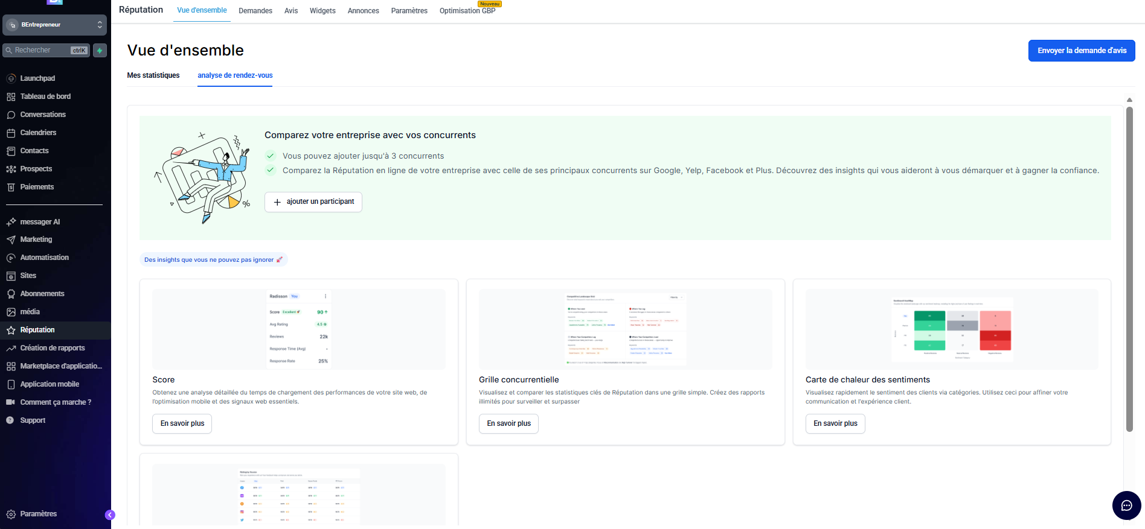Open the Paramètres gear icon at the sidebar bottom
The height and width of the screenshot is (529, 1145).
(11, 514)
